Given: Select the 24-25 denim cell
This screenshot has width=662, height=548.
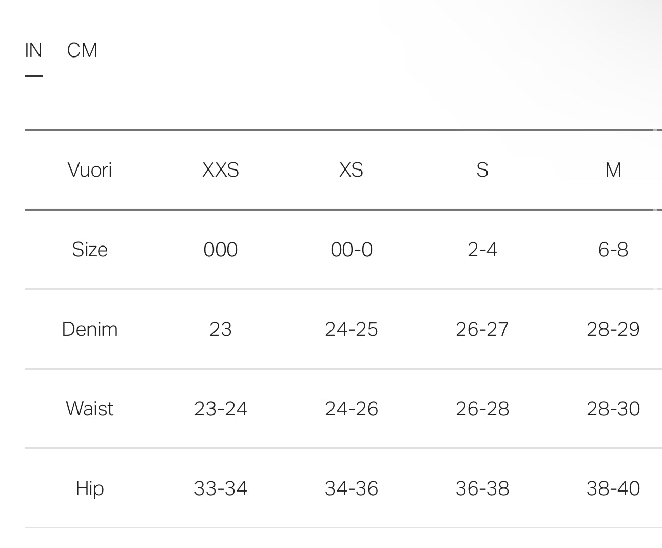Looking at the screenshot, I should 352,329.
